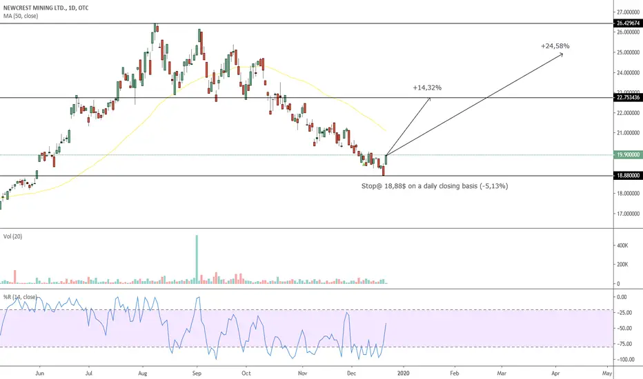Click the 18.880000 stop price label
The height and width of the screenshot is (379, 643).
(628, 175)
